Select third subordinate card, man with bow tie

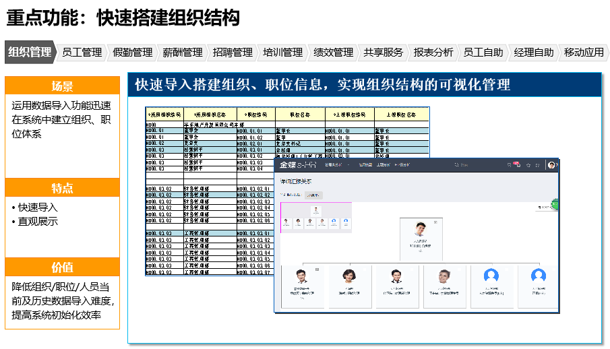pyautogui.click(x=397, y=287)
